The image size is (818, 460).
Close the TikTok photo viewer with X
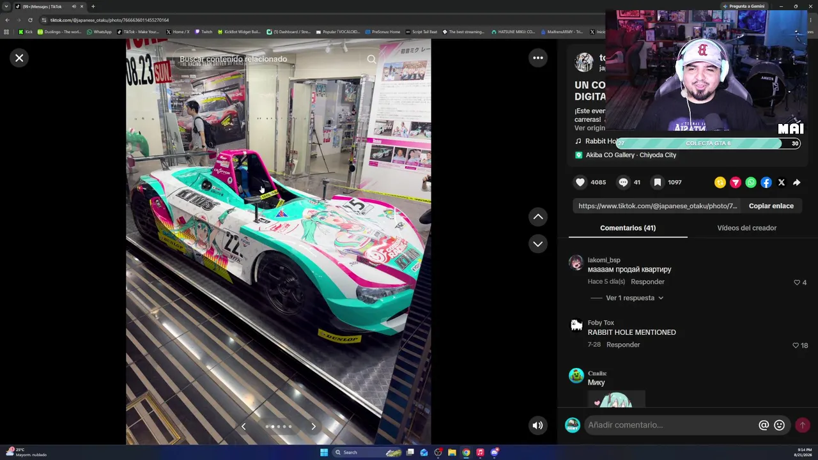click(x=19, y=58)
